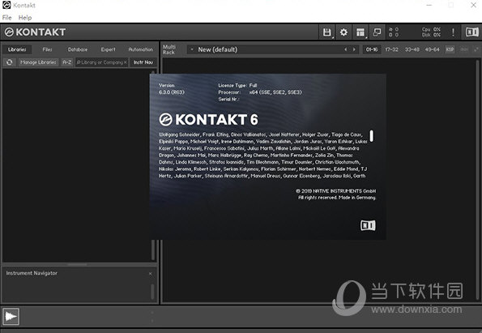
Task: Click the play button at bottom left
Action: pyautogui.click(x=11, y=316)
